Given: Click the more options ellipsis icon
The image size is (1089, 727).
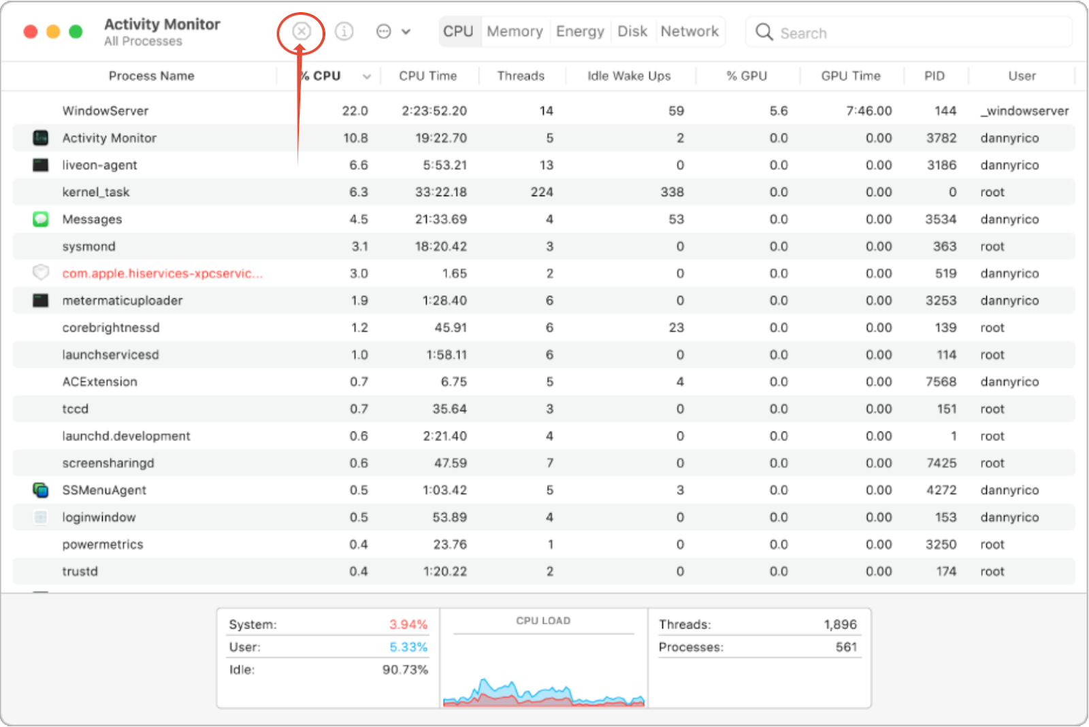Looking at the screenshot, I should click(384, 31).
